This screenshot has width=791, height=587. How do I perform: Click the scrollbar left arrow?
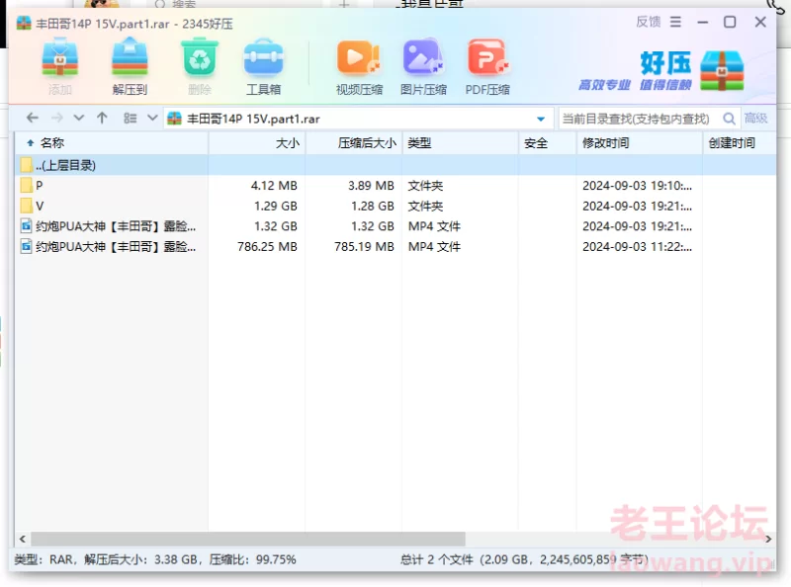coord(22,539)
